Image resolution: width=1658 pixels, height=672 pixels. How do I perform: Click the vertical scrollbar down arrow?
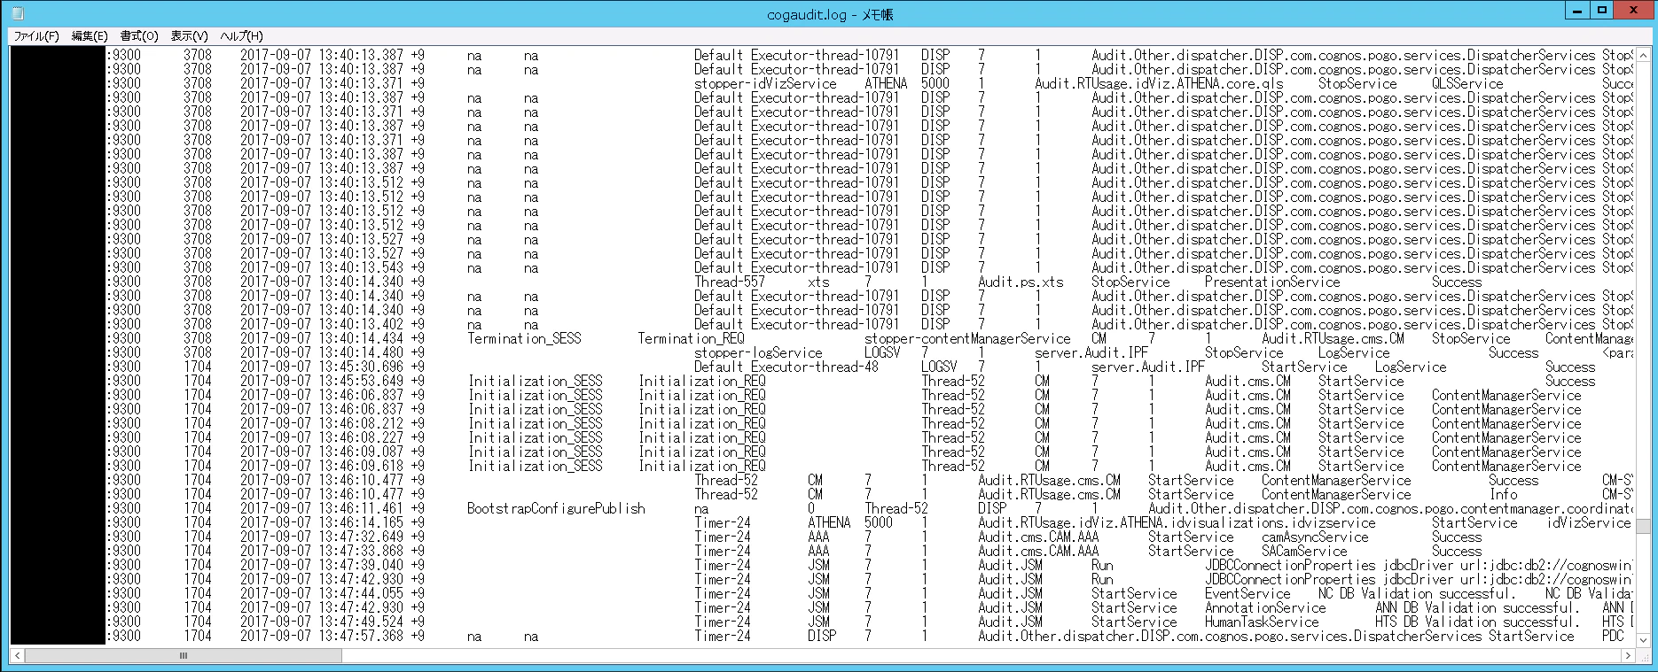click(x=1642, y=639)
